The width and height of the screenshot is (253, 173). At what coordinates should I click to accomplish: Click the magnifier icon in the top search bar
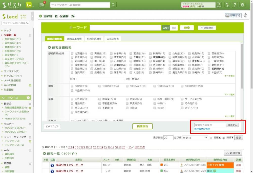coord(114,5)
